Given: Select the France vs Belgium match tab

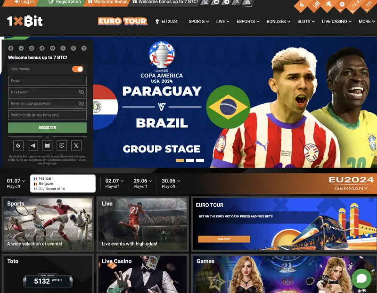Looking at the screenshot, I should (x=63, y=183).
